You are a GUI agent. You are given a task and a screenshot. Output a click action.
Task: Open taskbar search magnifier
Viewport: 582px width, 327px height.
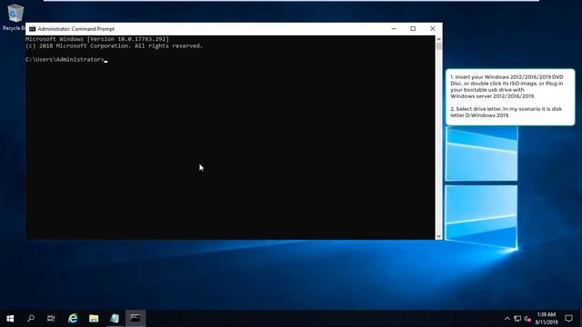pyautogui.click(x=31, y=319)
